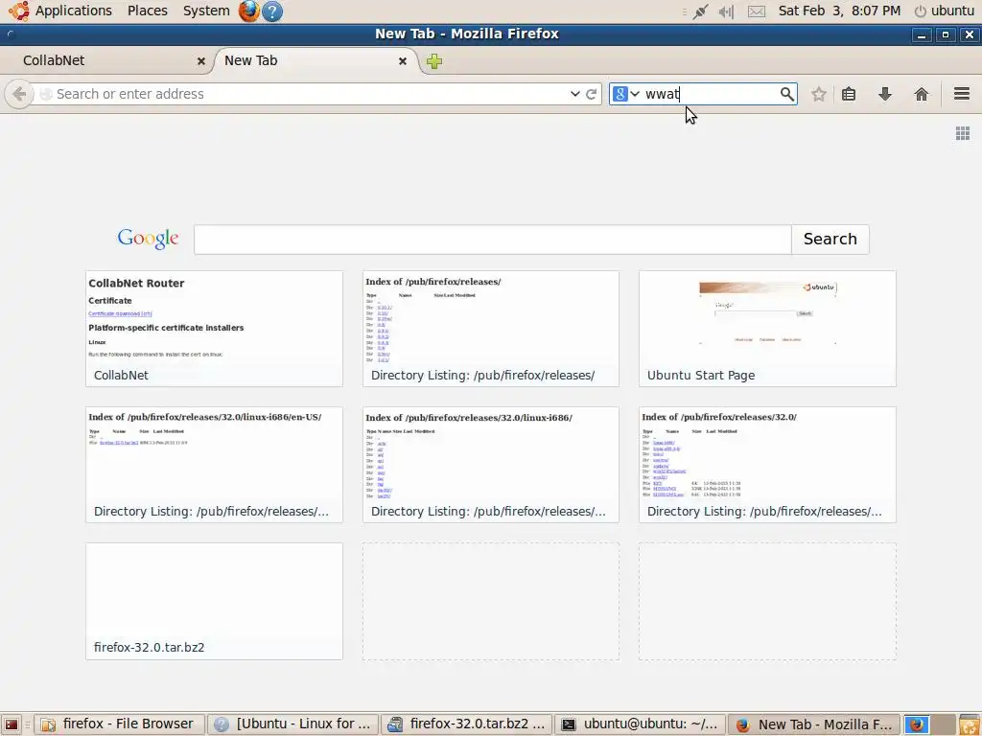Switch to firefox-32.0.tar.bz2 archive window
The height and width of the screenshot is (736, 982).
tap(467, 724)
